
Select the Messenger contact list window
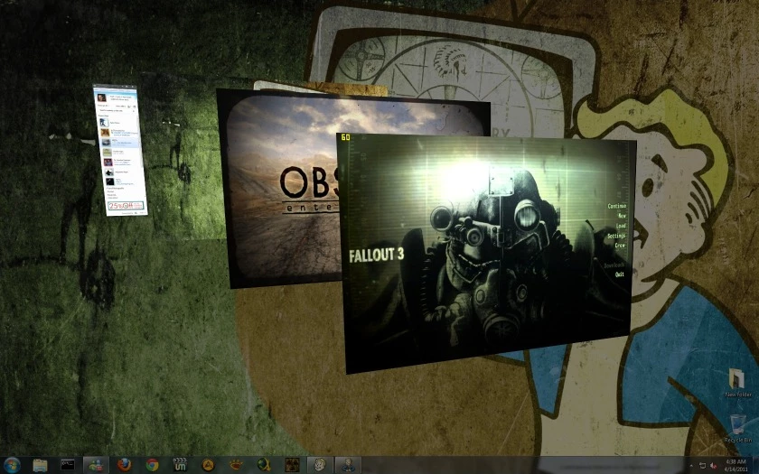[x=120, y=150]
